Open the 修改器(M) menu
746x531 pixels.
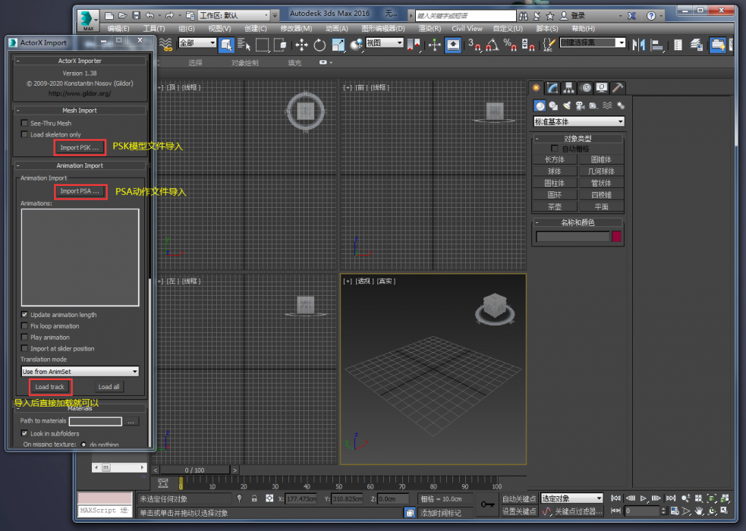click(297, 29)
